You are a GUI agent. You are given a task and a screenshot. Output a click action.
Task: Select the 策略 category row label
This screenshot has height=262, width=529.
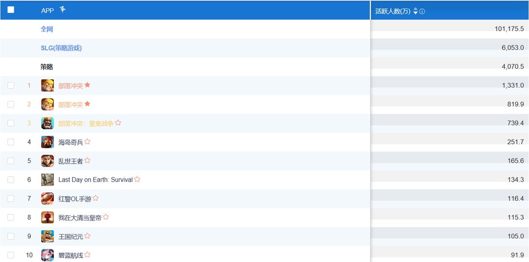pos(47,67)
